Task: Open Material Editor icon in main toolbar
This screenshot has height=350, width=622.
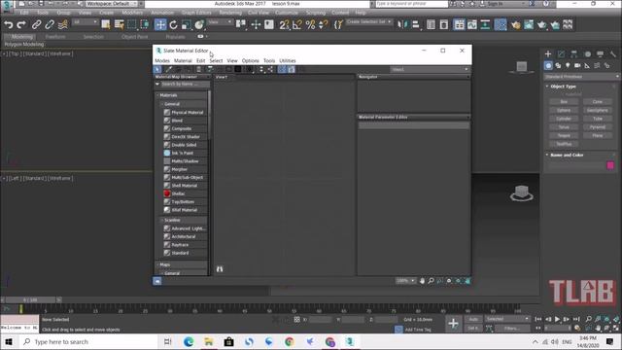Action: click(501, 24)
